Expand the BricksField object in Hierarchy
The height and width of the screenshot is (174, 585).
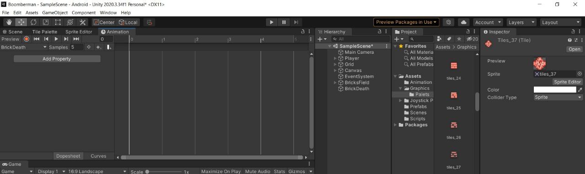pos(335,82)
